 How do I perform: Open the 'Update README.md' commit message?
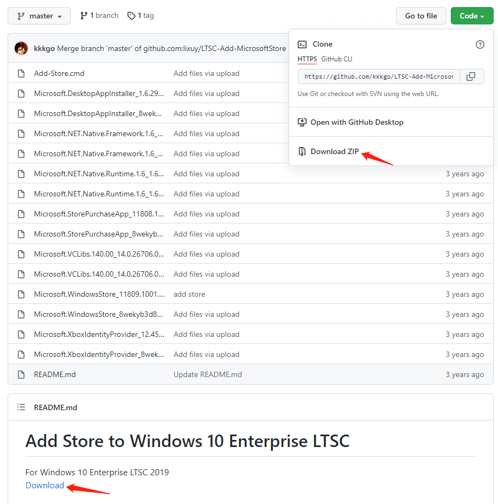[x=208, y=375]
